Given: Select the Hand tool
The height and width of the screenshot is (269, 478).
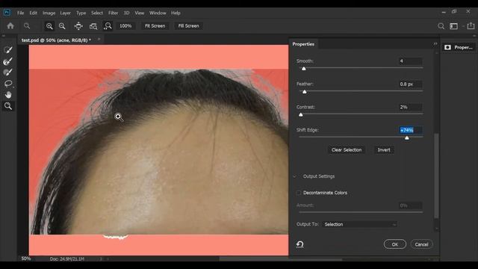Looking at the screenshot, I should [x=8, y=95].
